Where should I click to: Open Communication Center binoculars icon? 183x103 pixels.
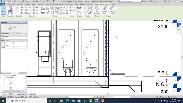(x=142, y=1)
